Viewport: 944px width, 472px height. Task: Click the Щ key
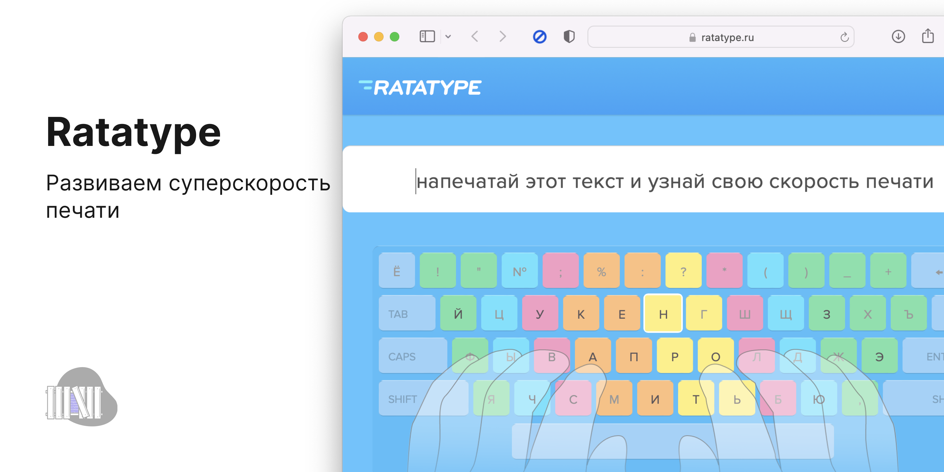pos(786,313)
